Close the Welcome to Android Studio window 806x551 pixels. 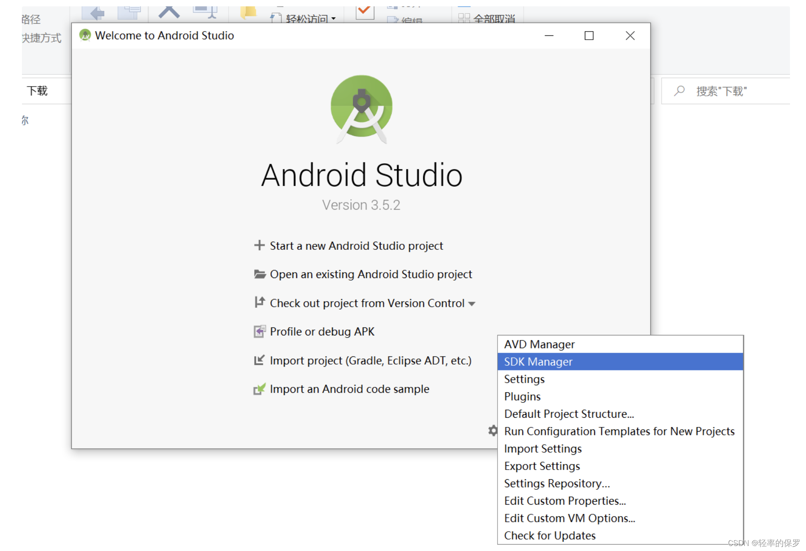630,35
